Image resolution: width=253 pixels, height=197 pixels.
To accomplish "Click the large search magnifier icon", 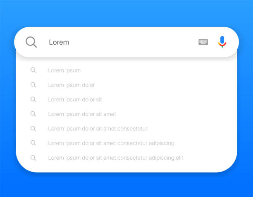I will 31,42.
